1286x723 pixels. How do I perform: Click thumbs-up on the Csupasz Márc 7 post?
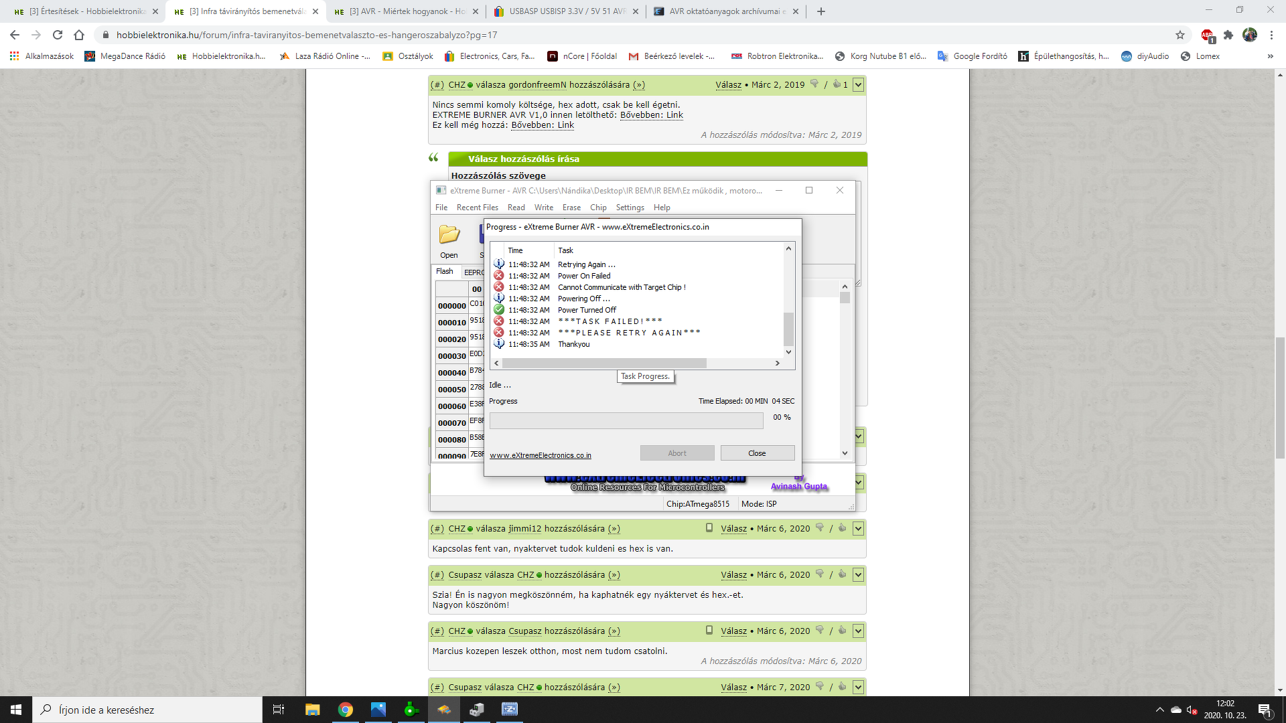(842, 686)
